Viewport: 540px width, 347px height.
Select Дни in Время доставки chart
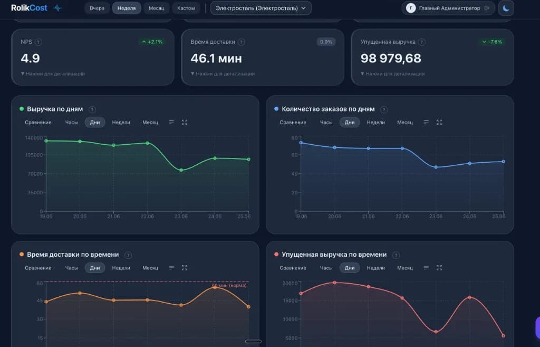tap(95, 268)
